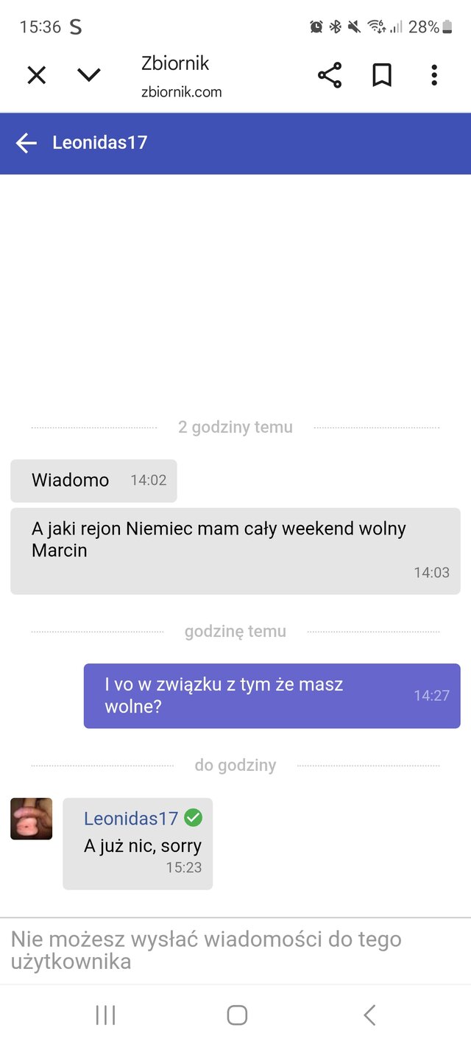Tap the green verified checkmark badge
Viewport: 471px width, 1047px height.
(x=194, y=817)
